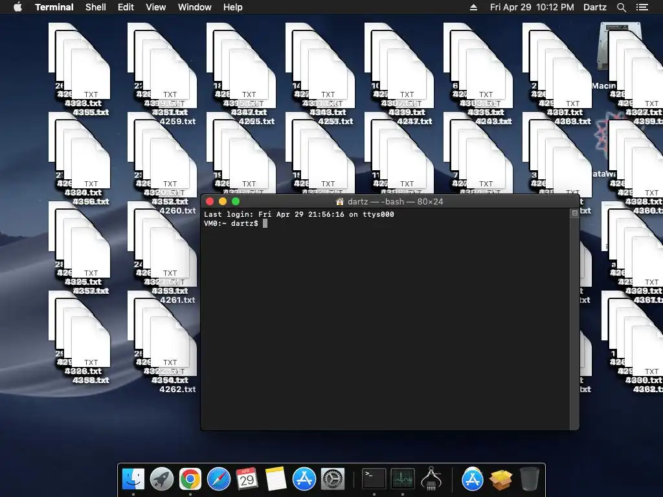Image resolution: width=663 pixels, height=497 pixels.
Task: Select the 4351.txt file label
Action: click(170, 113)
